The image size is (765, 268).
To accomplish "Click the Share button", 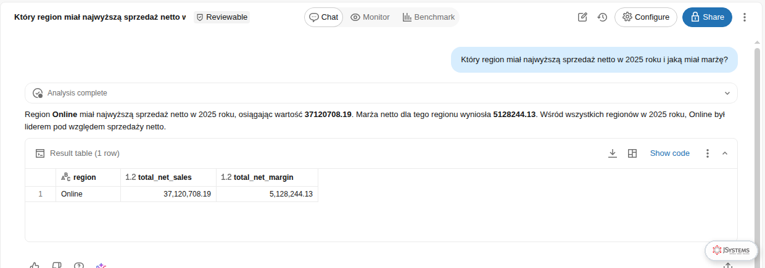I will pos(707,17).
